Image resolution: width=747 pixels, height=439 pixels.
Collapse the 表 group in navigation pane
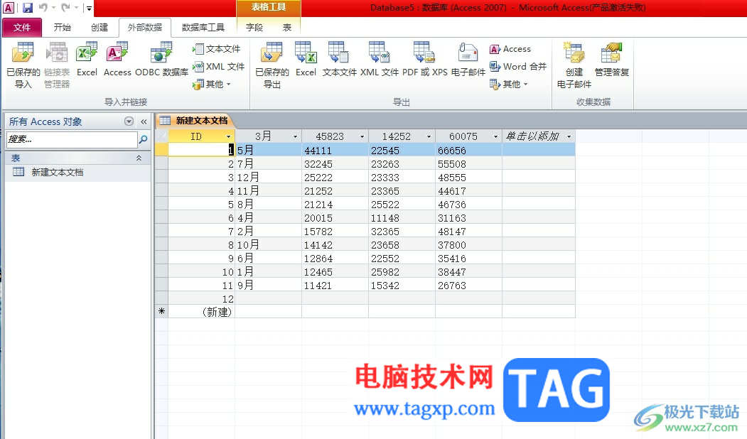pyautogui.click(x=139, y=158)
